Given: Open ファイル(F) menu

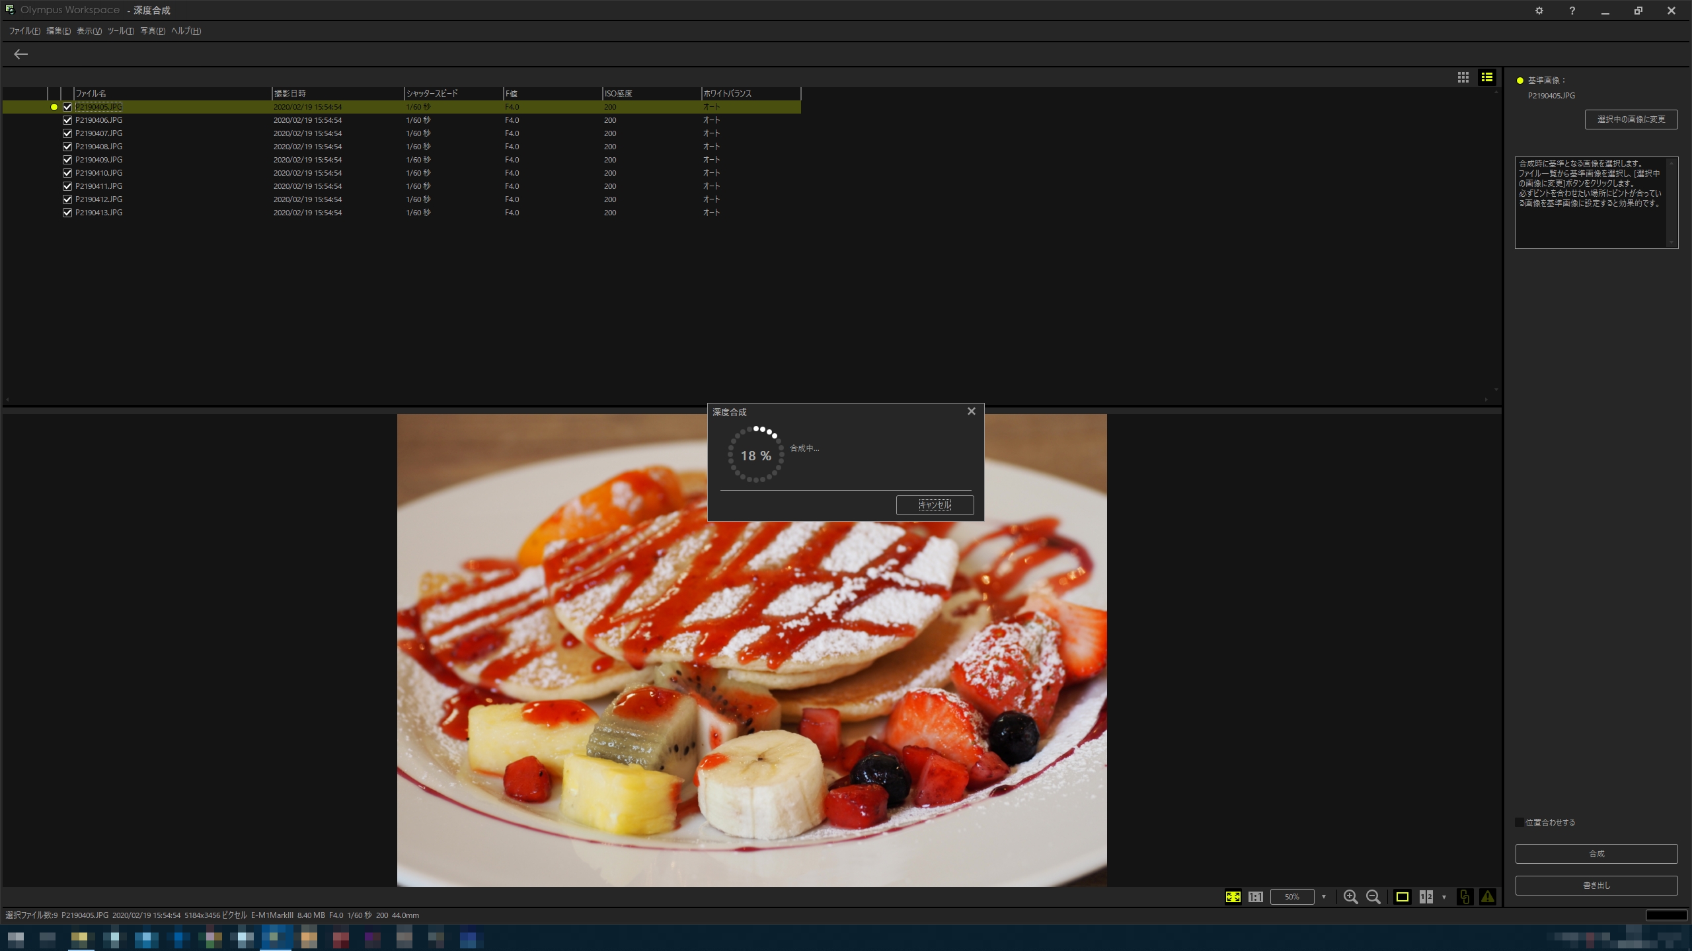Looking at the screenshot, I should [x=24, y=31].
